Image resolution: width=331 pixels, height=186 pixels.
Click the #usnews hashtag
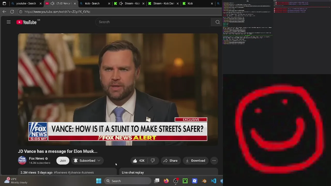pyautogui.click(x=88, y=173)
